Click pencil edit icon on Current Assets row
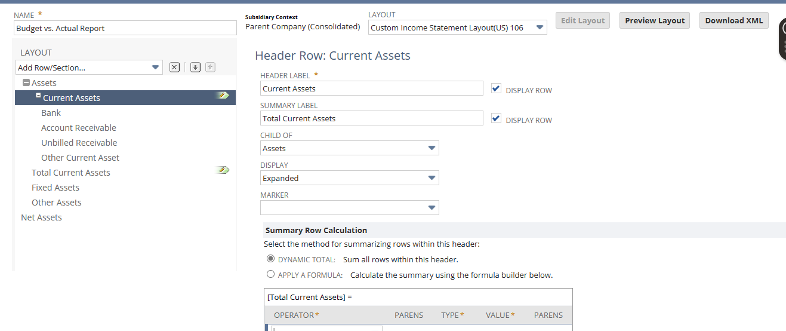 223,96
